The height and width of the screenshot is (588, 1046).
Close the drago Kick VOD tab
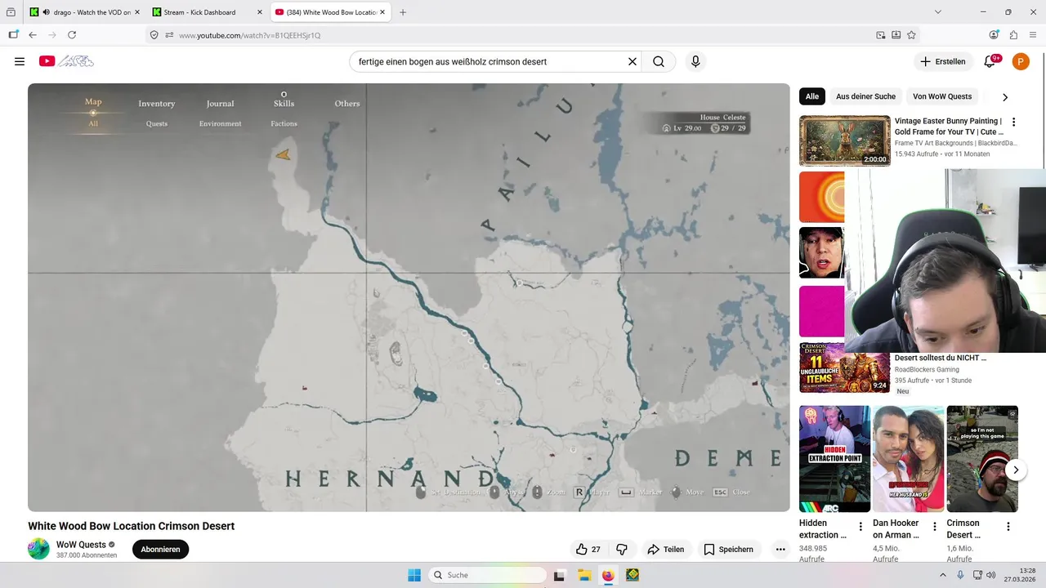(x=136, y=12)
